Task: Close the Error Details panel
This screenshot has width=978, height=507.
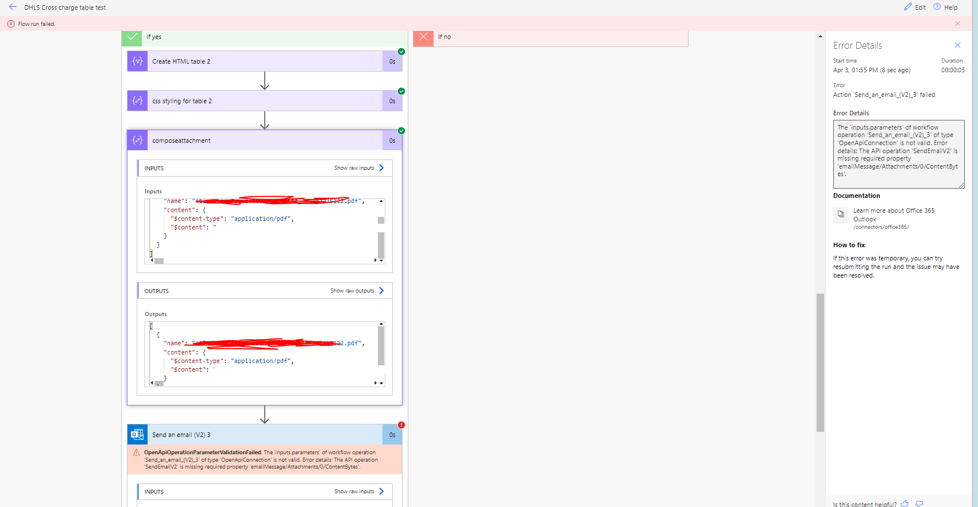Action: (957, 45)
